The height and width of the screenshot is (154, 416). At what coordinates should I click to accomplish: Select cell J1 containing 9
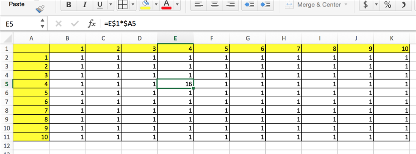coord(356,48)
